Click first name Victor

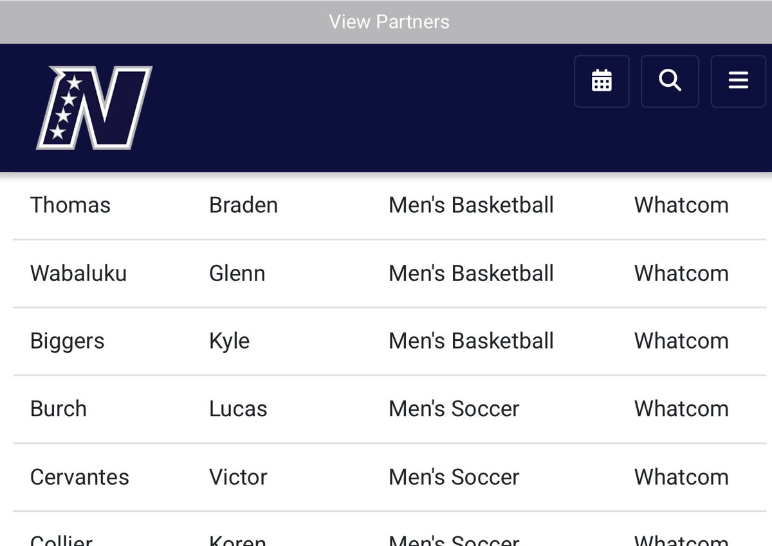pos(238,477)
